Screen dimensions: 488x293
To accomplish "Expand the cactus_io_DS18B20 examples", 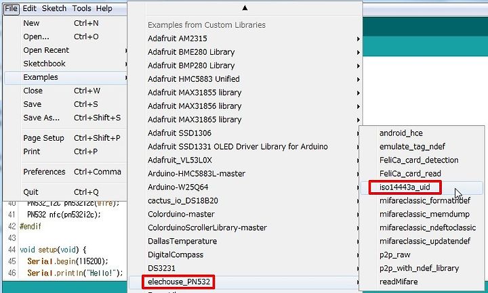I will 244,201.
